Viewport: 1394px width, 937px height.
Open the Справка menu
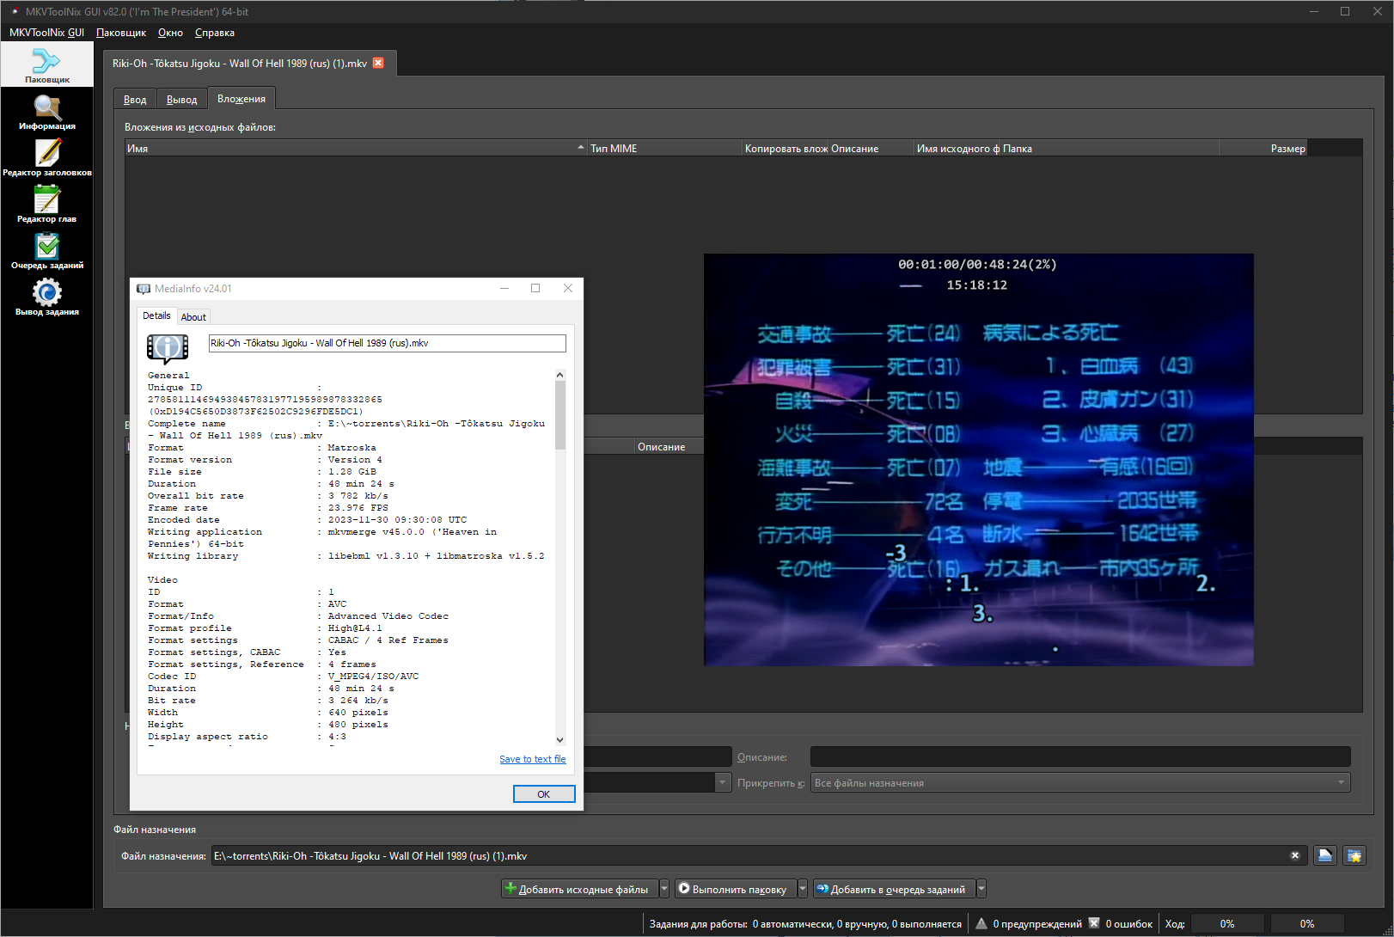click(214, 33)
